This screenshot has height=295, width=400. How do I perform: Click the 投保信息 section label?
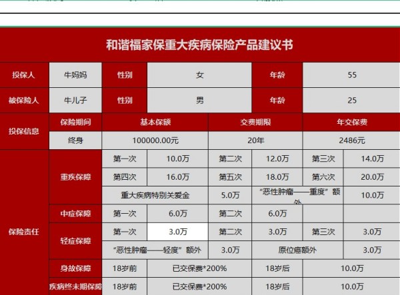coord(24,131)
